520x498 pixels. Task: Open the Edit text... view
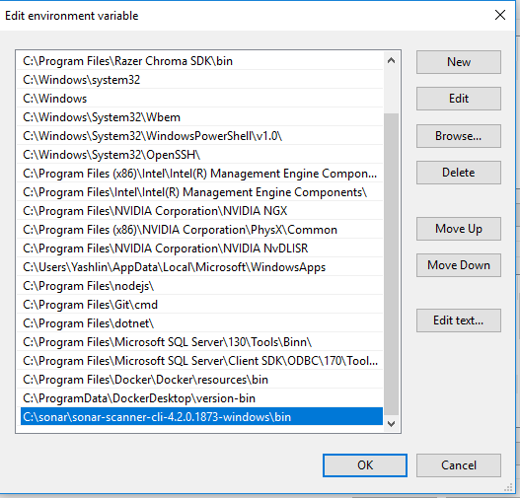coord(459,320)
